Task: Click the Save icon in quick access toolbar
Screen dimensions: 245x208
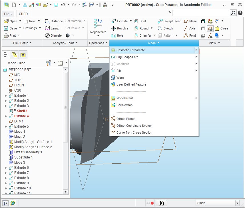Action: coord(56,5)
